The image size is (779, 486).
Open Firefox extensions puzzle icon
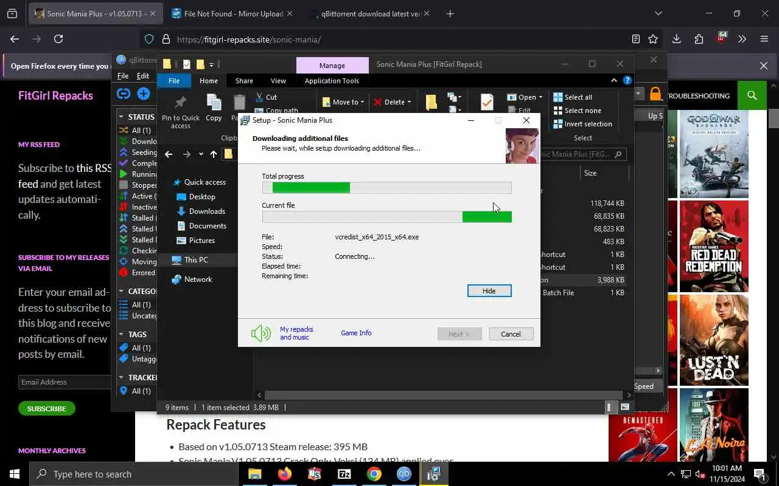click(x=699, y=39)
